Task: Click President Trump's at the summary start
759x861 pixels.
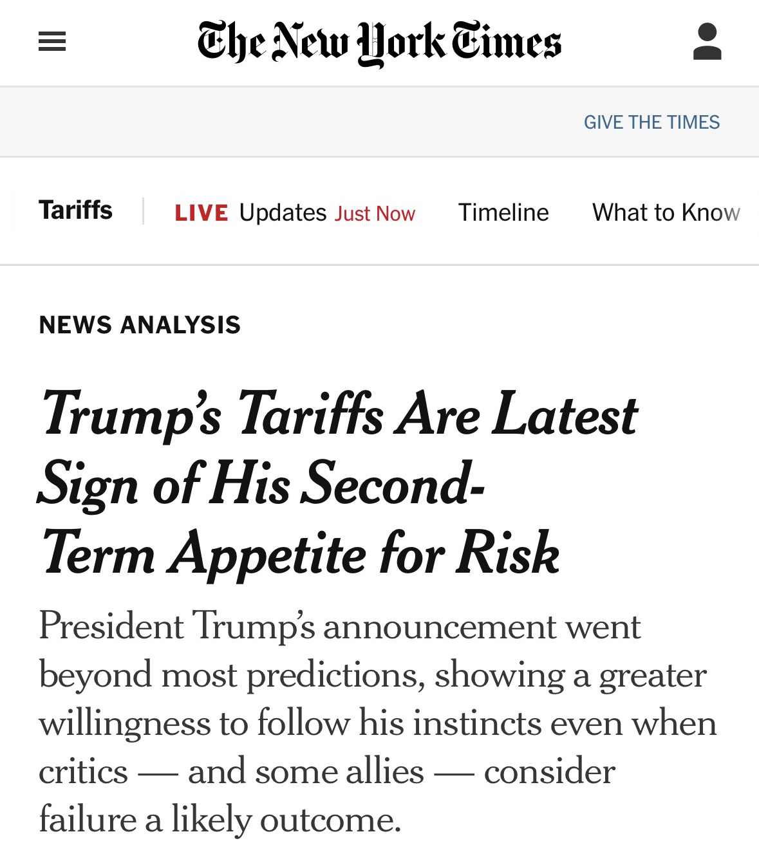Action: (x=177, y=626)
